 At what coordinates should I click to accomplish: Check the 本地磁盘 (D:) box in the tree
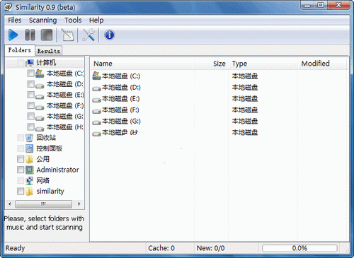pyautogui.click(x=30, y=84)
